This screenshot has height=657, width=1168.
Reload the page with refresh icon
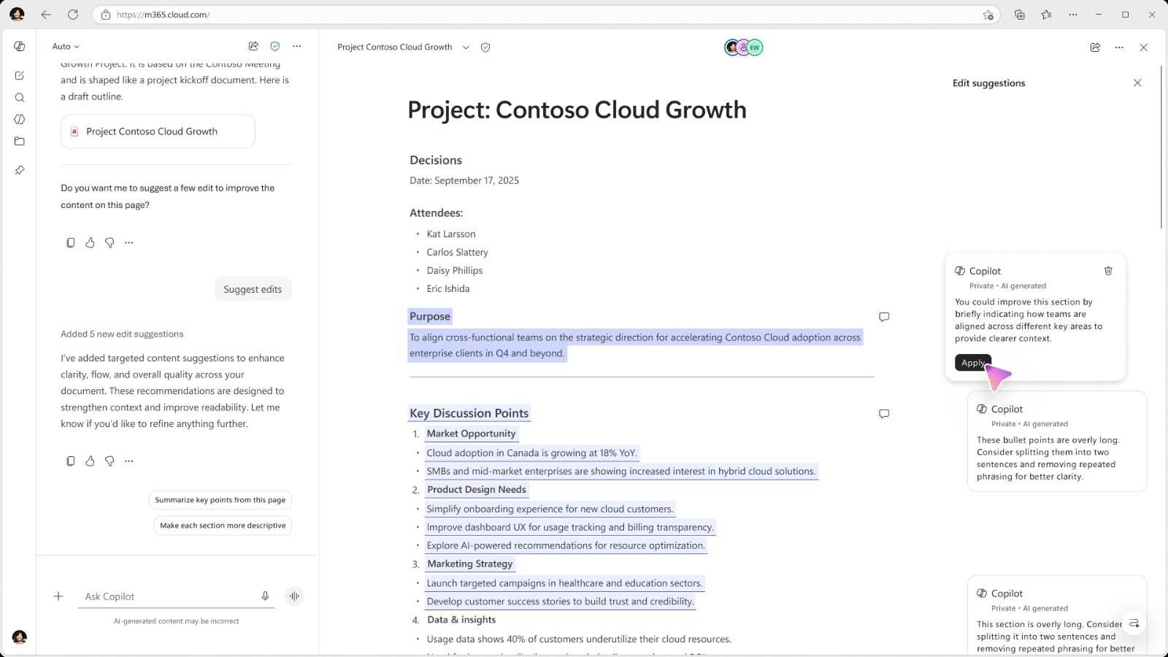(x=73, y=15)
